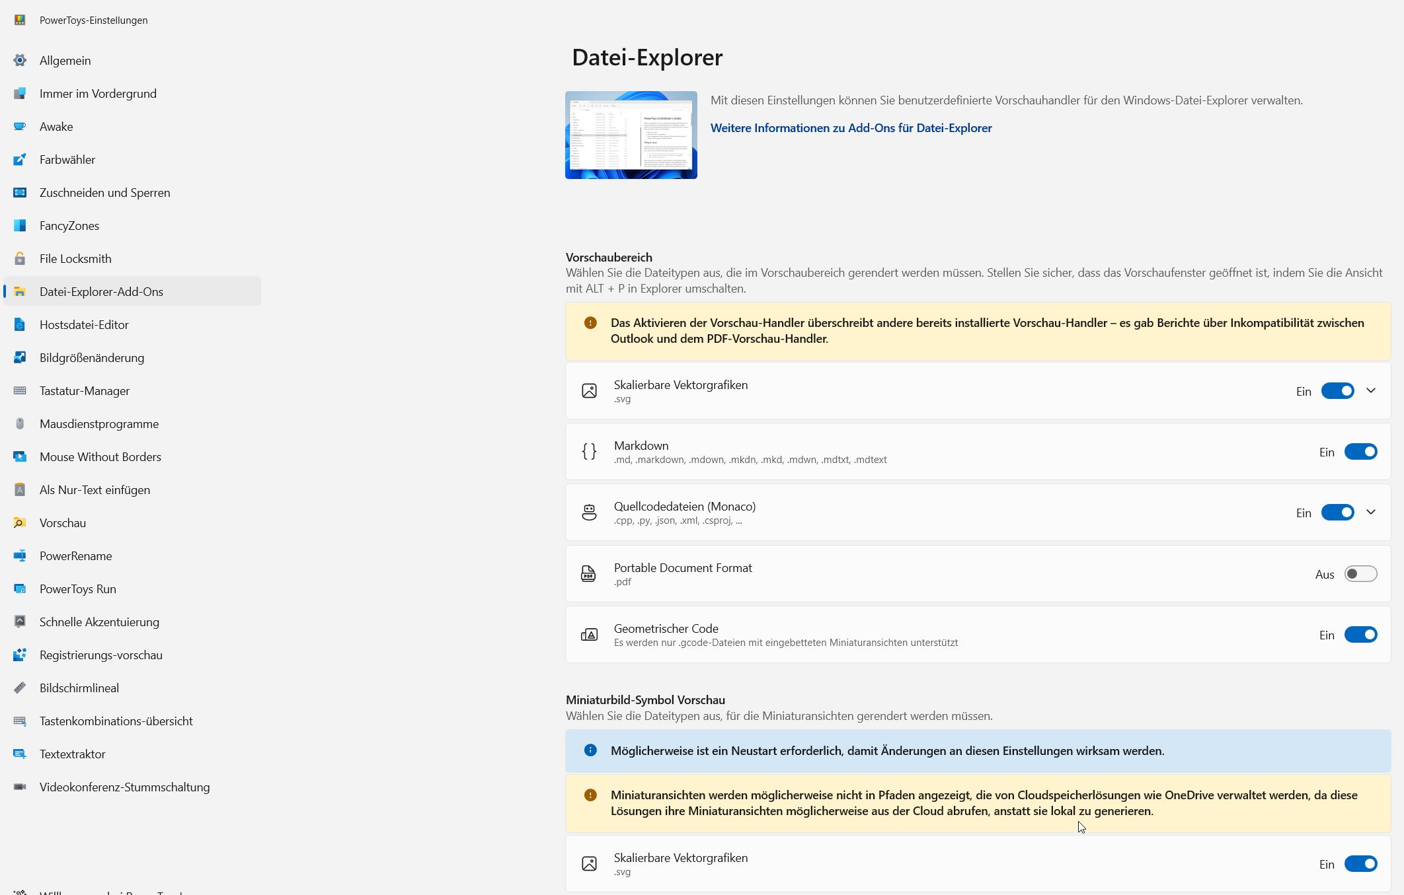
Task: Expand Quellcodedateien (Monaco) settings chevron
Action: point(1371,513)
